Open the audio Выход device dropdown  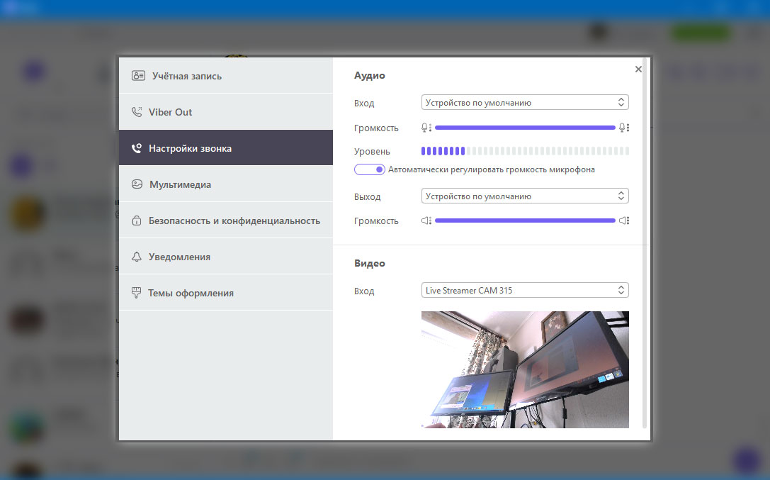tap(525, 196)
